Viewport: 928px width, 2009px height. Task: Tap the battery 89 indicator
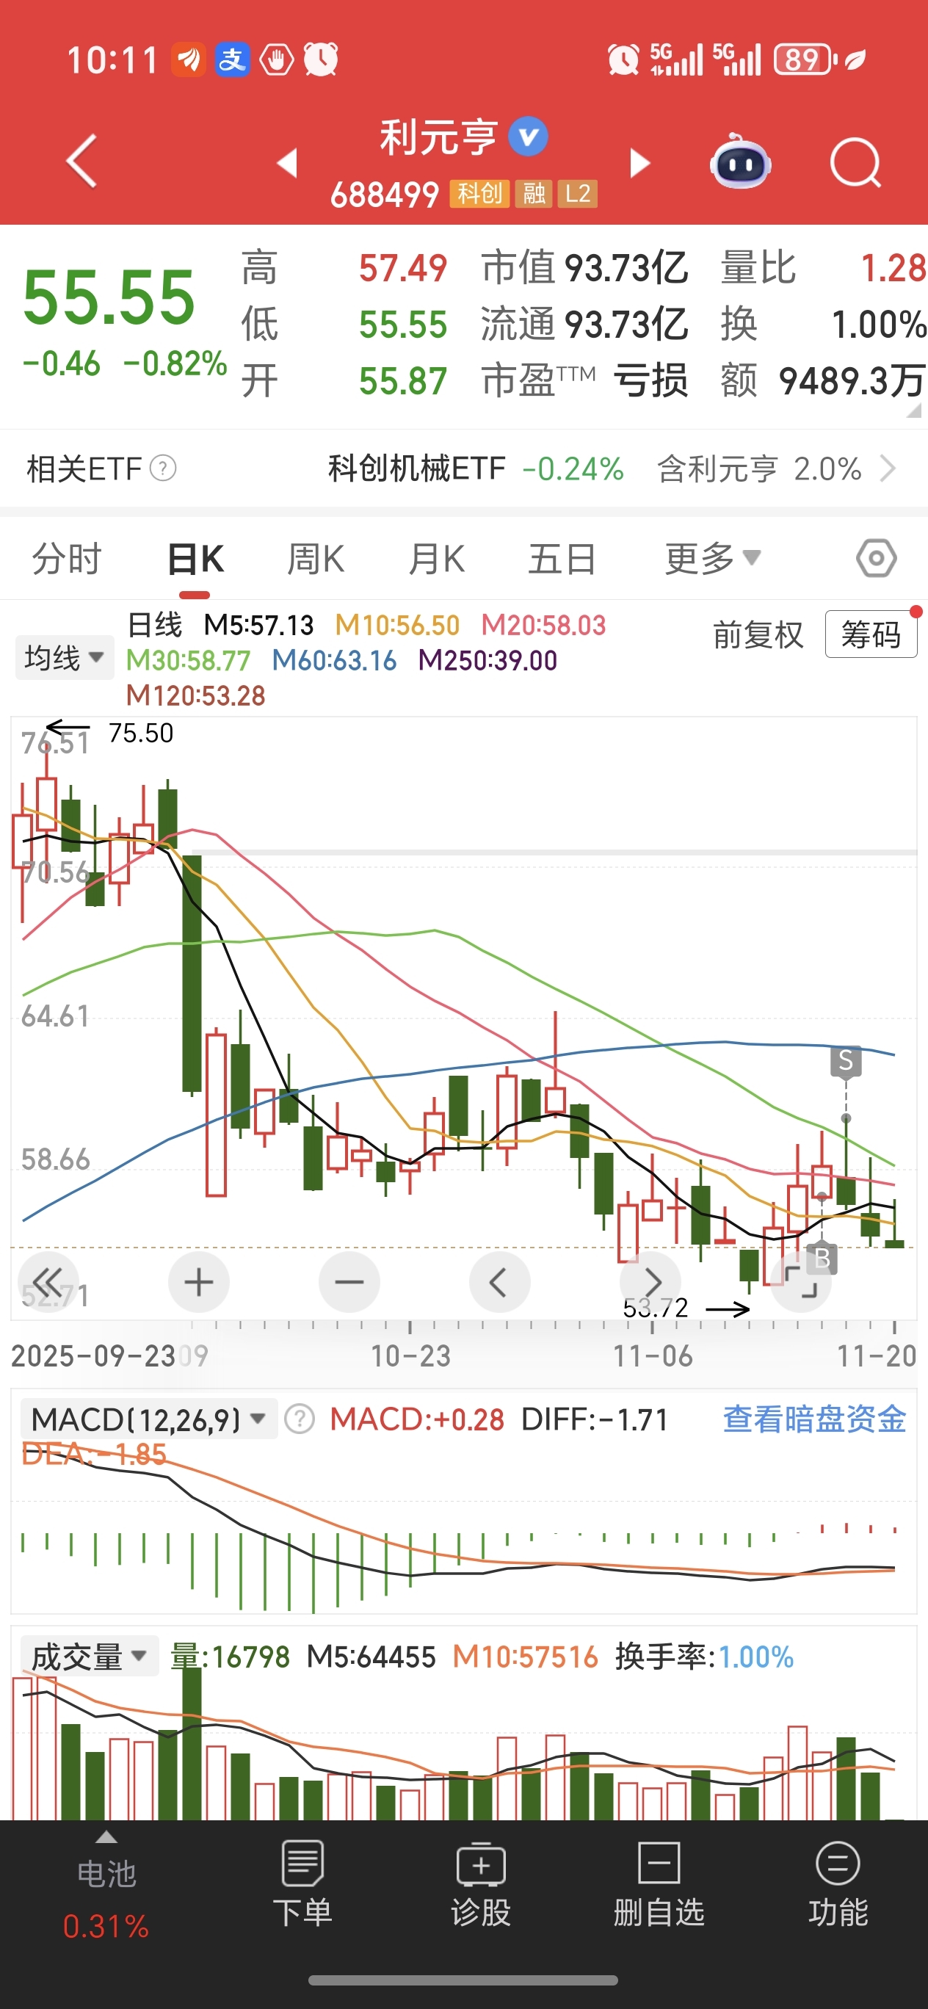coord(805,59)
